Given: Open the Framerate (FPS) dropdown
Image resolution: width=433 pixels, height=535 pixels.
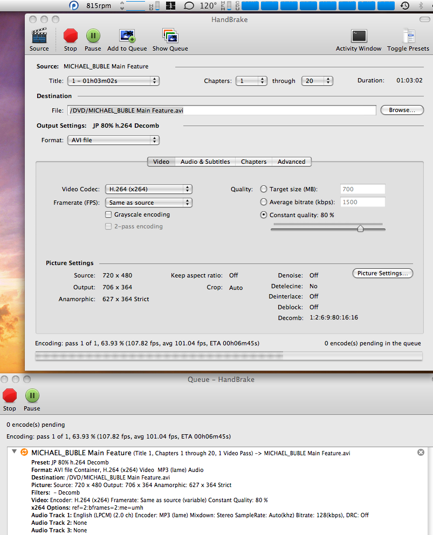Looking at the screenshot, I should coord(148,203).
